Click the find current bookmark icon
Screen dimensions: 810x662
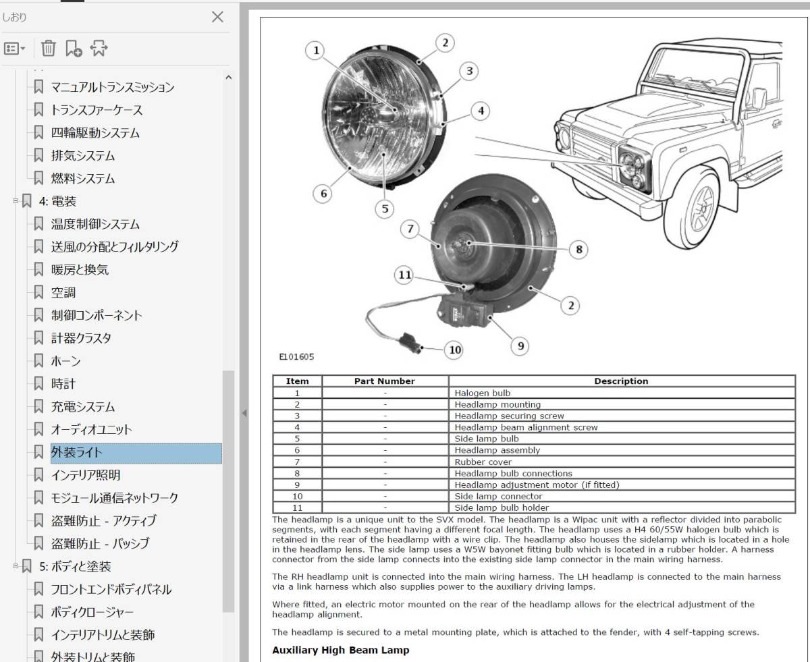click(x=99, y=49)
